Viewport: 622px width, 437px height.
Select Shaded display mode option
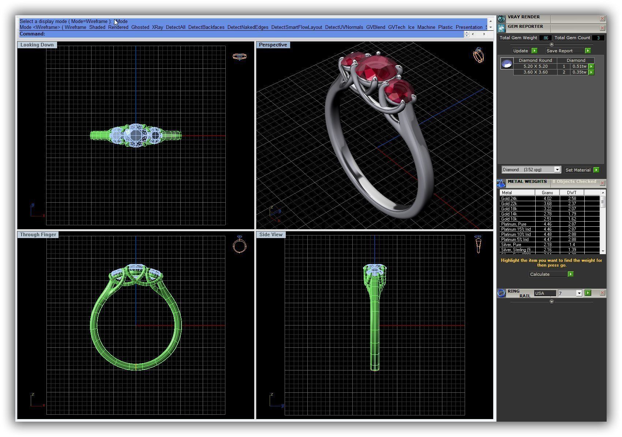point(97,27)
